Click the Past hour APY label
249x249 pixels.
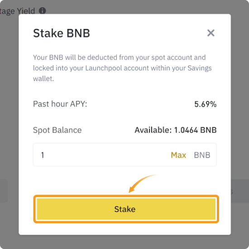[60, 104]
